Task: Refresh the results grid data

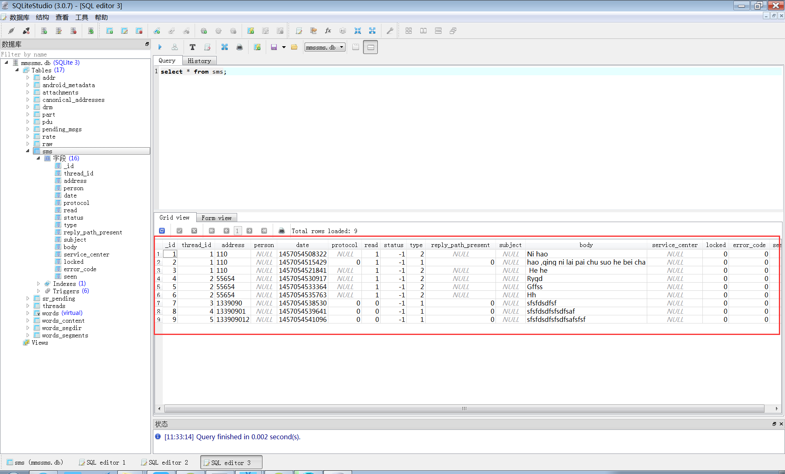Action: pyautogui.click(x=162, y=231)
